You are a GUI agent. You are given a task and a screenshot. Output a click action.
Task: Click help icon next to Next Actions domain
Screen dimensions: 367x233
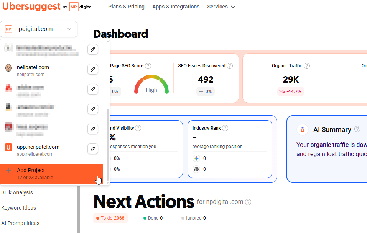248,202
